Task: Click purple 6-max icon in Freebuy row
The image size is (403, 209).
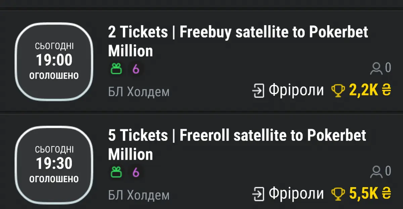Action: tap(136, 69)
